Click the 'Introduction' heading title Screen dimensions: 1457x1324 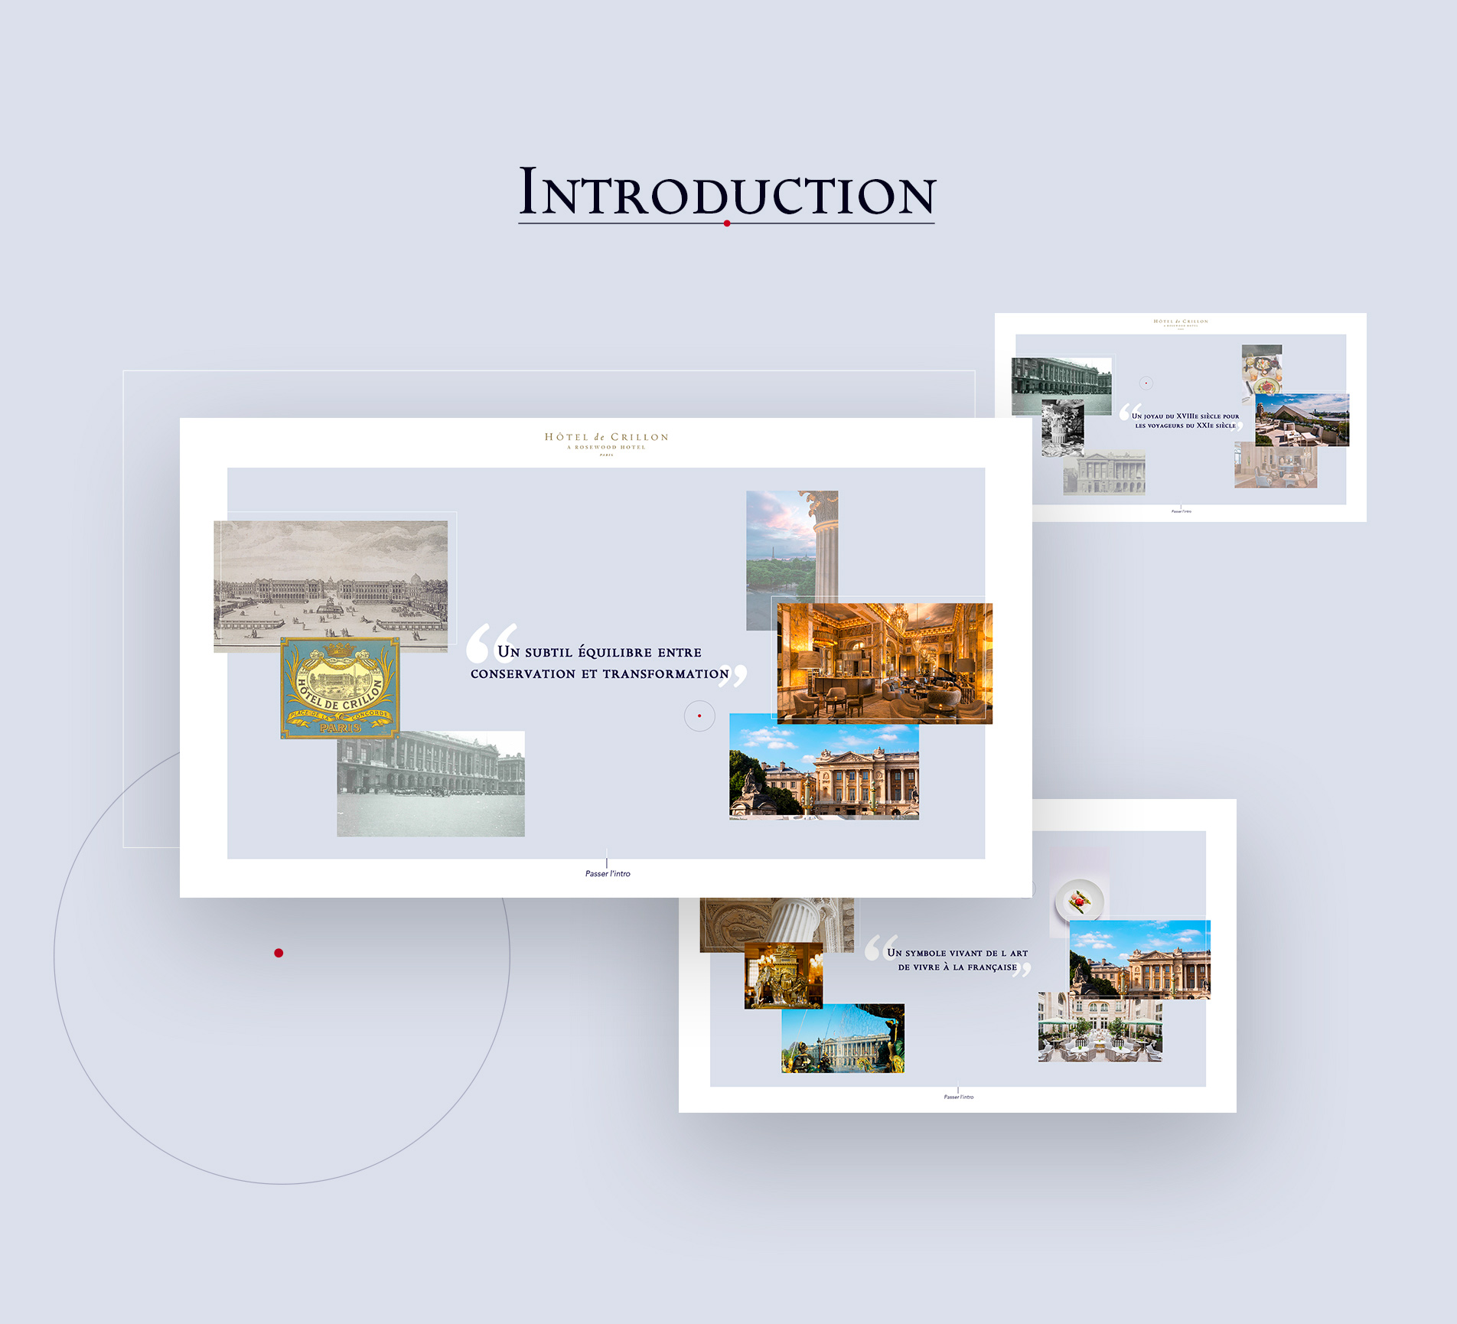click(x=726, y=192)
